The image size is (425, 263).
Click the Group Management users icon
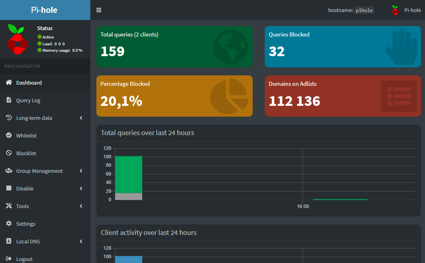click(x=9, y=170)
